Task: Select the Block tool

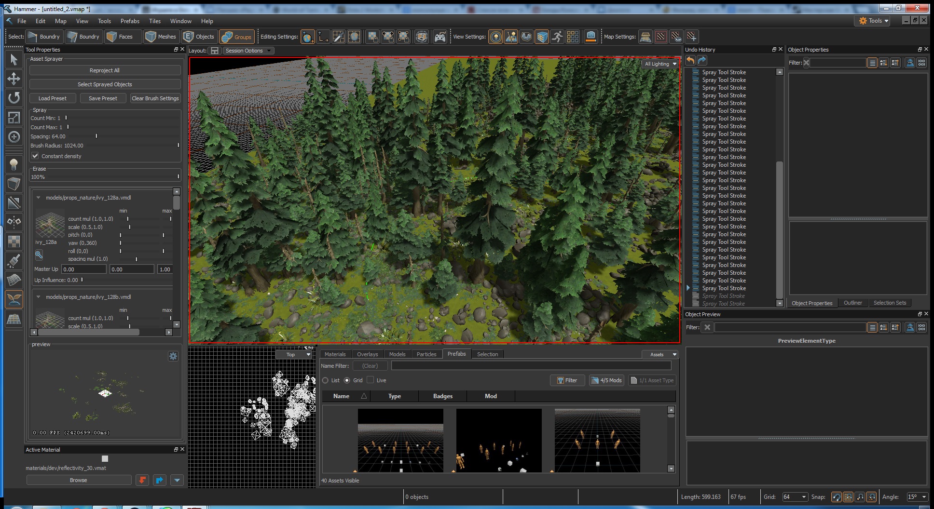Action: pyautogui.click(x=14, y=184)
